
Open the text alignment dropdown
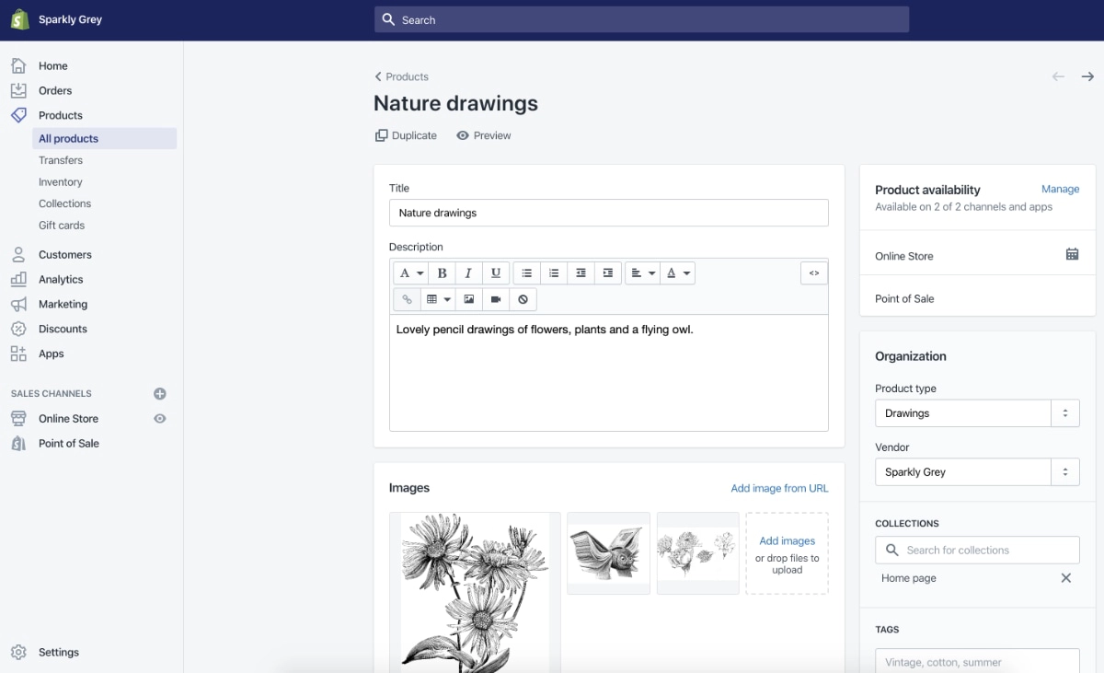[x=642, y=273]
